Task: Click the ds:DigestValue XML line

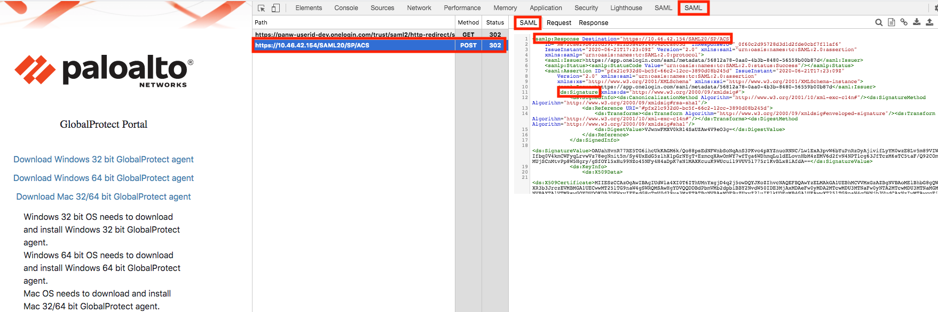Action: click(x=690, y=129)
